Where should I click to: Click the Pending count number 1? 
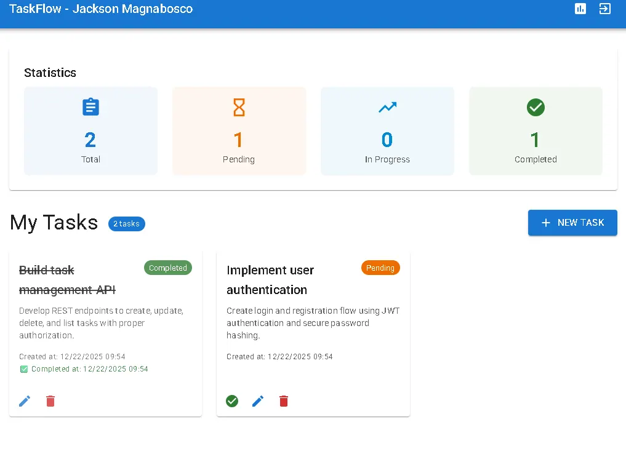coord(238,140)
